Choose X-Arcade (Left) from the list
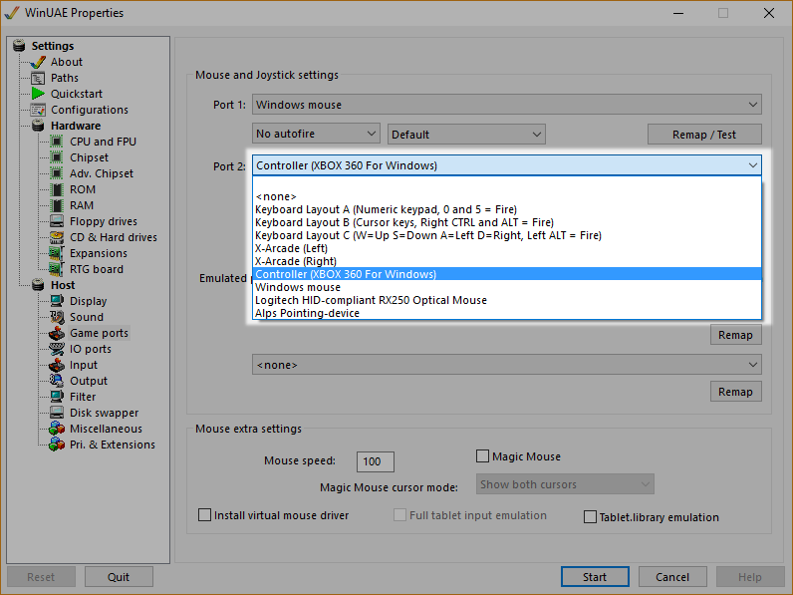Image resolution: width=793 pixels, height=595 pixels. pyautogui.click(x=291, y=248)
